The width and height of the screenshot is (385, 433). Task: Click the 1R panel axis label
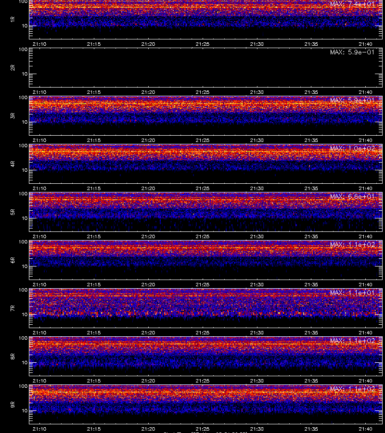pyautogui.click(x=13, y=19)
